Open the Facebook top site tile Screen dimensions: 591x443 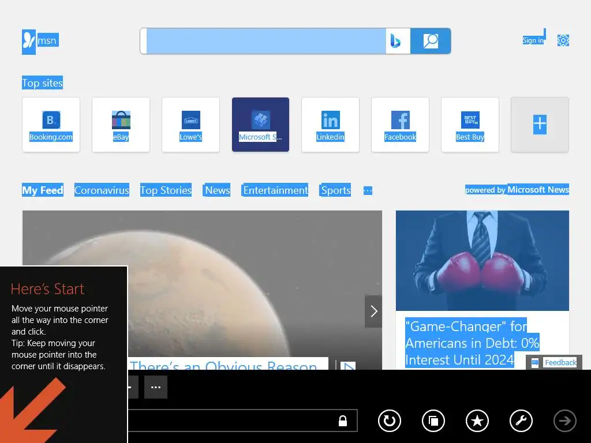tap(401, 125)
